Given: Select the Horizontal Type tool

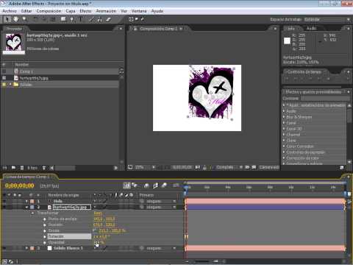Looking at the screenshot, I should tap(81, 19).
